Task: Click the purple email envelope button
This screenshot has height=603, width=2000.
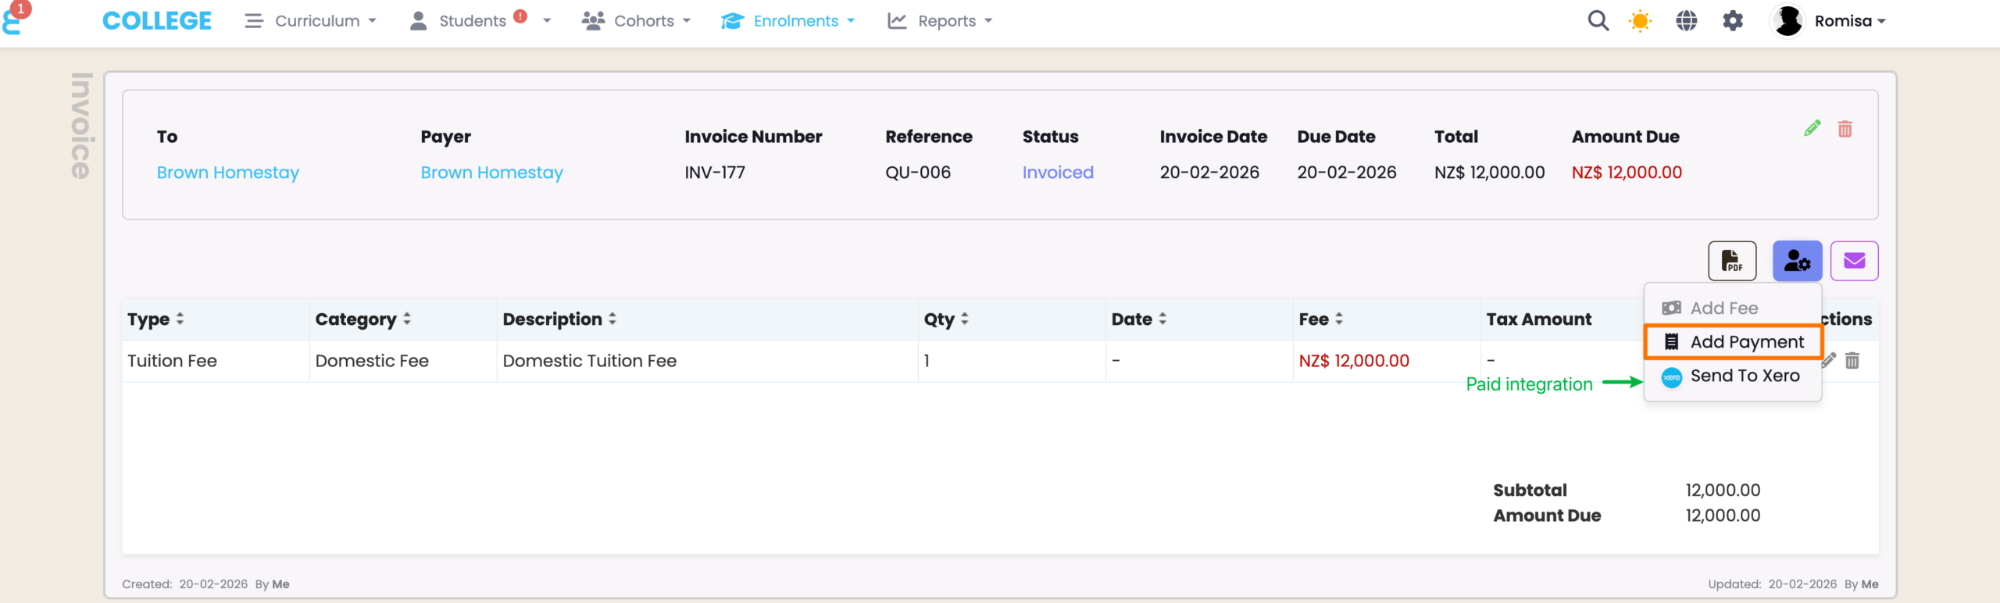Action: [1854, 261]
